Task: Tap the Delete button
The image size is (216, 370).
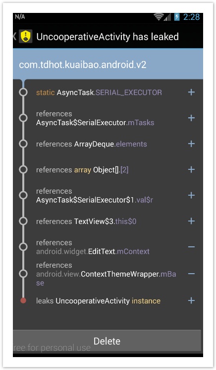Action: [x=107, y=341]
